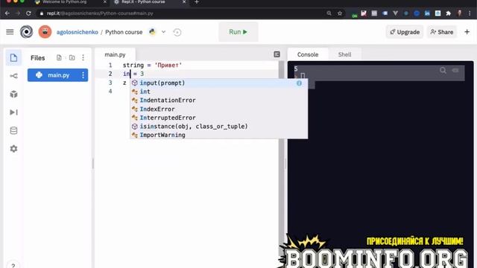
Task: Open the Database sidebar icon
Action: pyautogui.click(x=13, y=131)
